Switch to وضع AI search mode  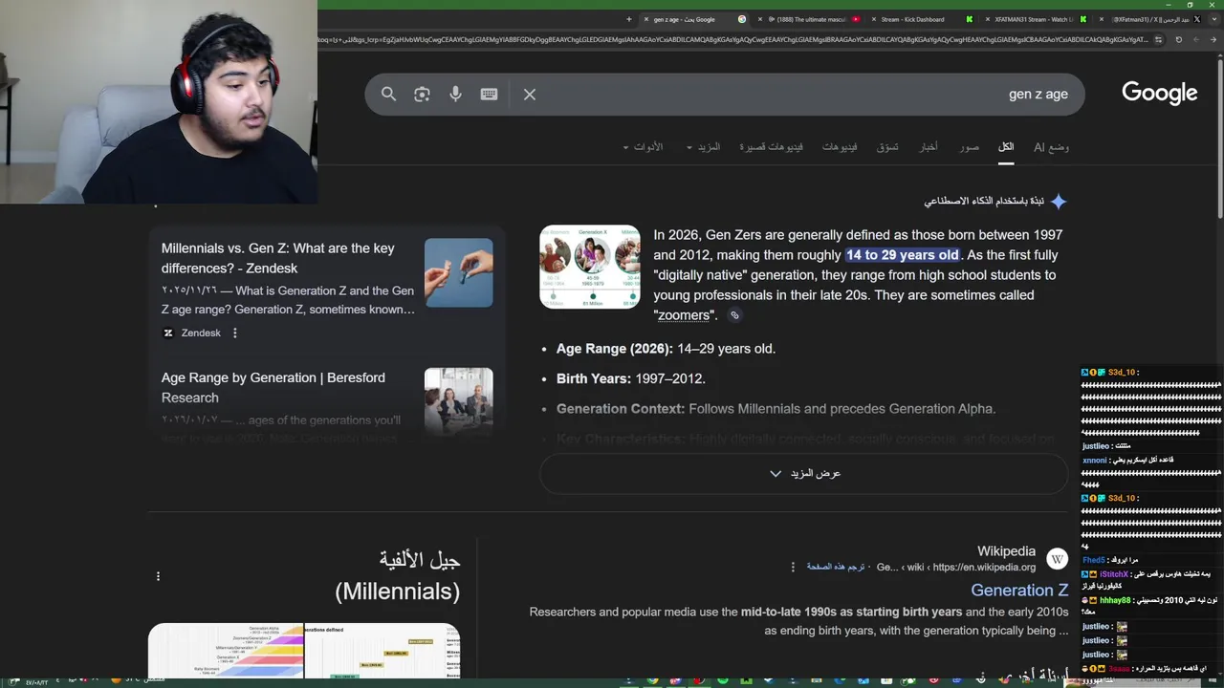(x=1051, y=147)
